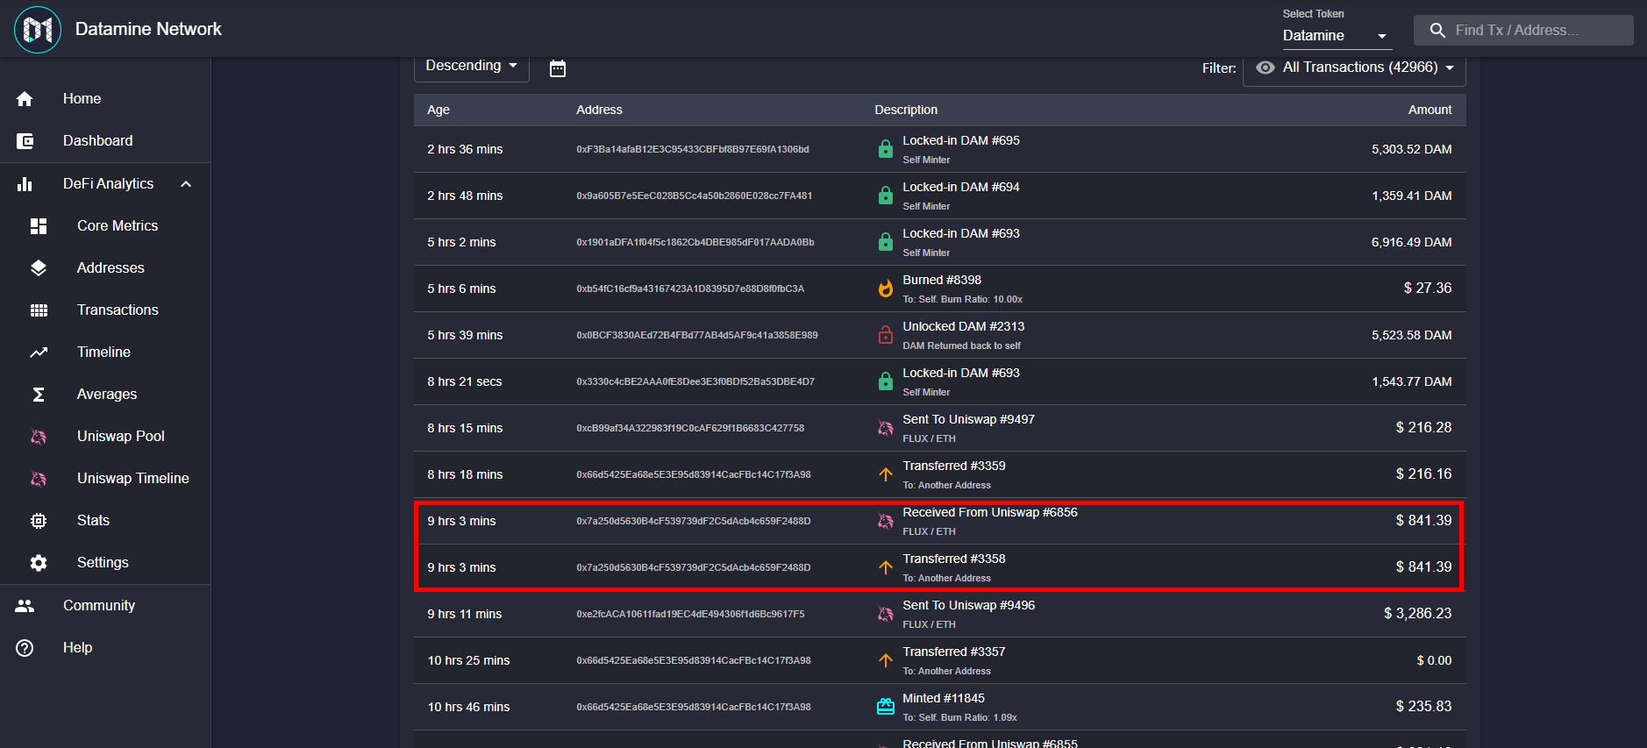
Task: Open address 0xe2fcACA10611fad19EC4dE494306f1d6Bc9617F5
Action: click(x=690, y=615)
